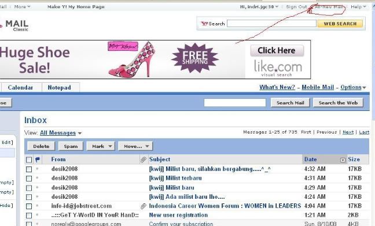375x226 pixels.
Task: Tick checkbox for info-id@jobstreet.com message
Action: (x=29, y=206)
